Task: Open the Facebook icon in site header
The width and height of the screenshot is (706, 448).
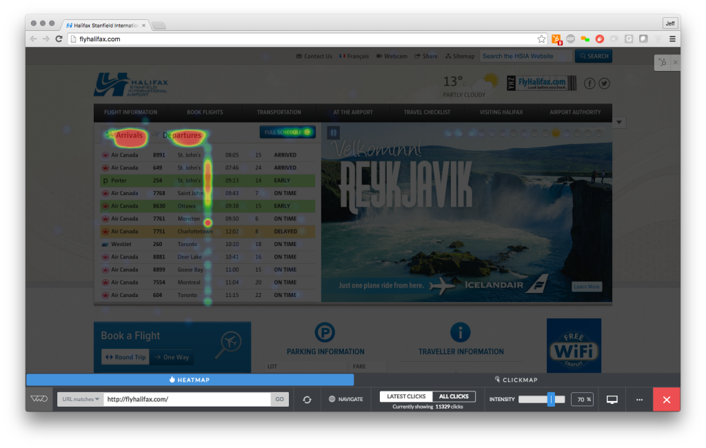Action: (x=590, y=83)
